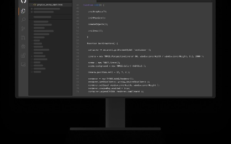Image resolution: width=231 pixels, height=144 pixels.
Task: Click the line "scene = new THREE.Scene();"
Action: point(104,63)
